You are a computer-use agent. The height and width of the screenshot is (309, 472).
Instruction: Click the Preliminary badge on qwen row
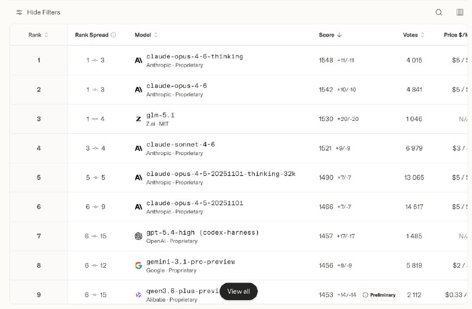379,295
